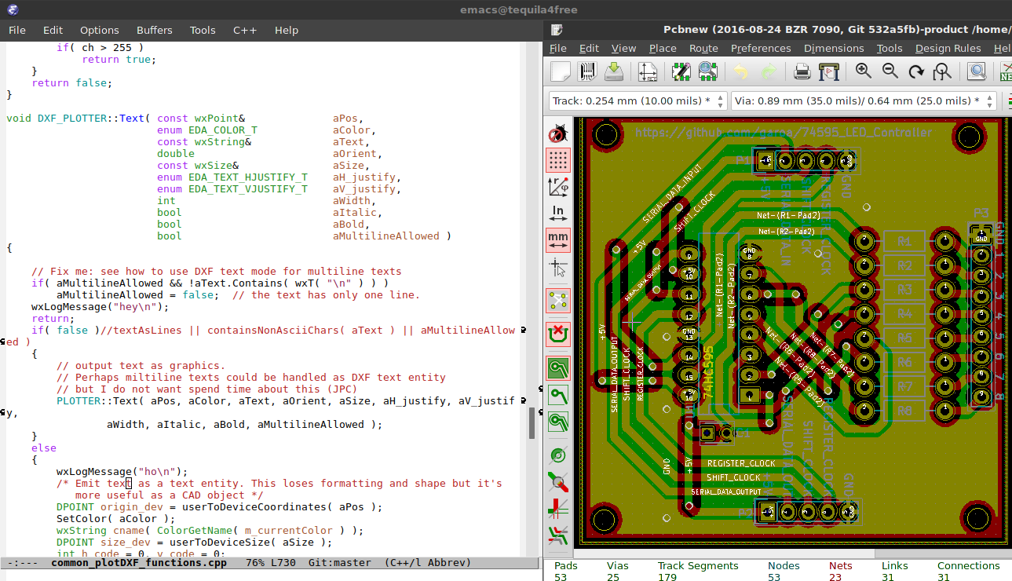1012x581 pixels.
Task: Open the footprint editor icon
Action: 681,72
